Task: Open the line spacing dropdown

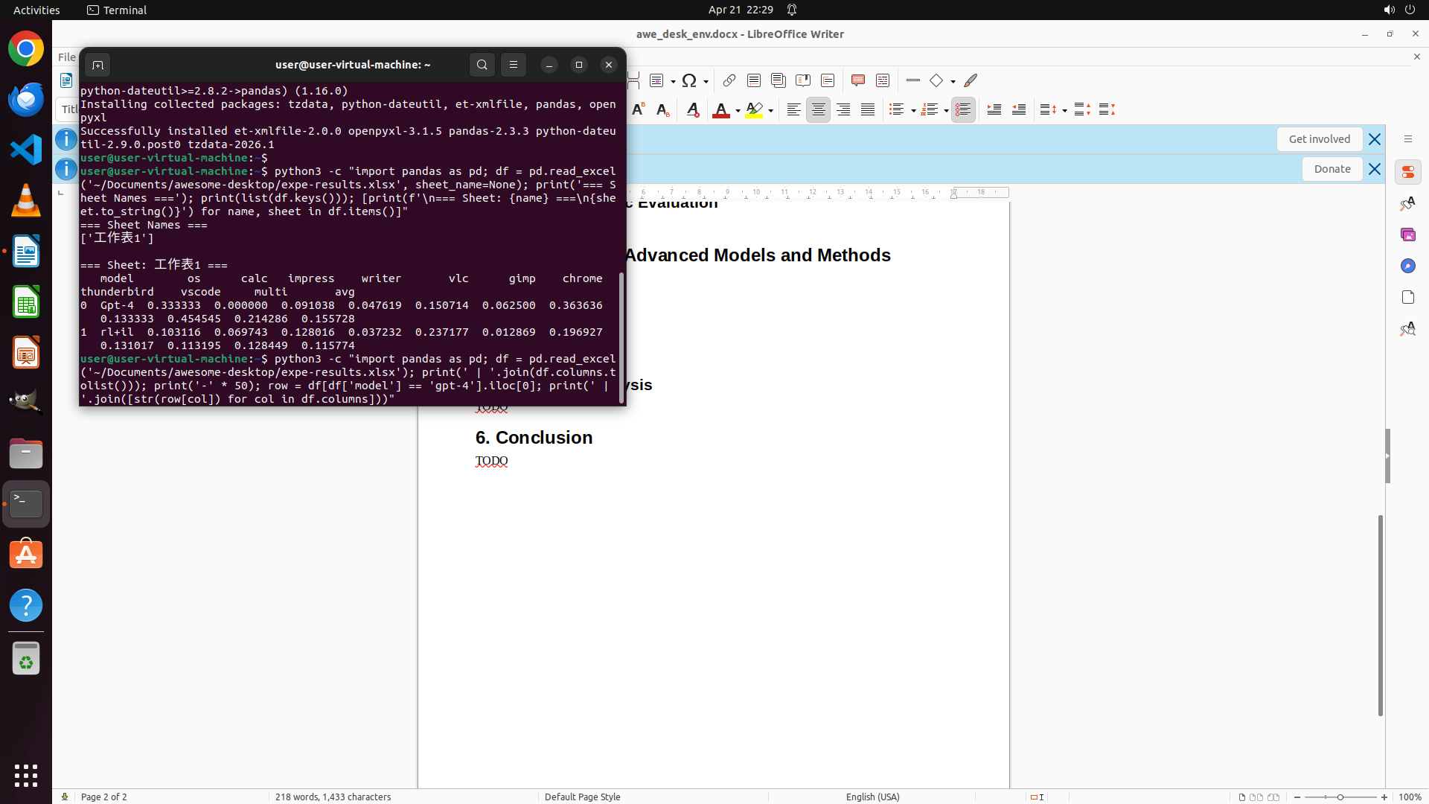Action: pos(1064,111)
